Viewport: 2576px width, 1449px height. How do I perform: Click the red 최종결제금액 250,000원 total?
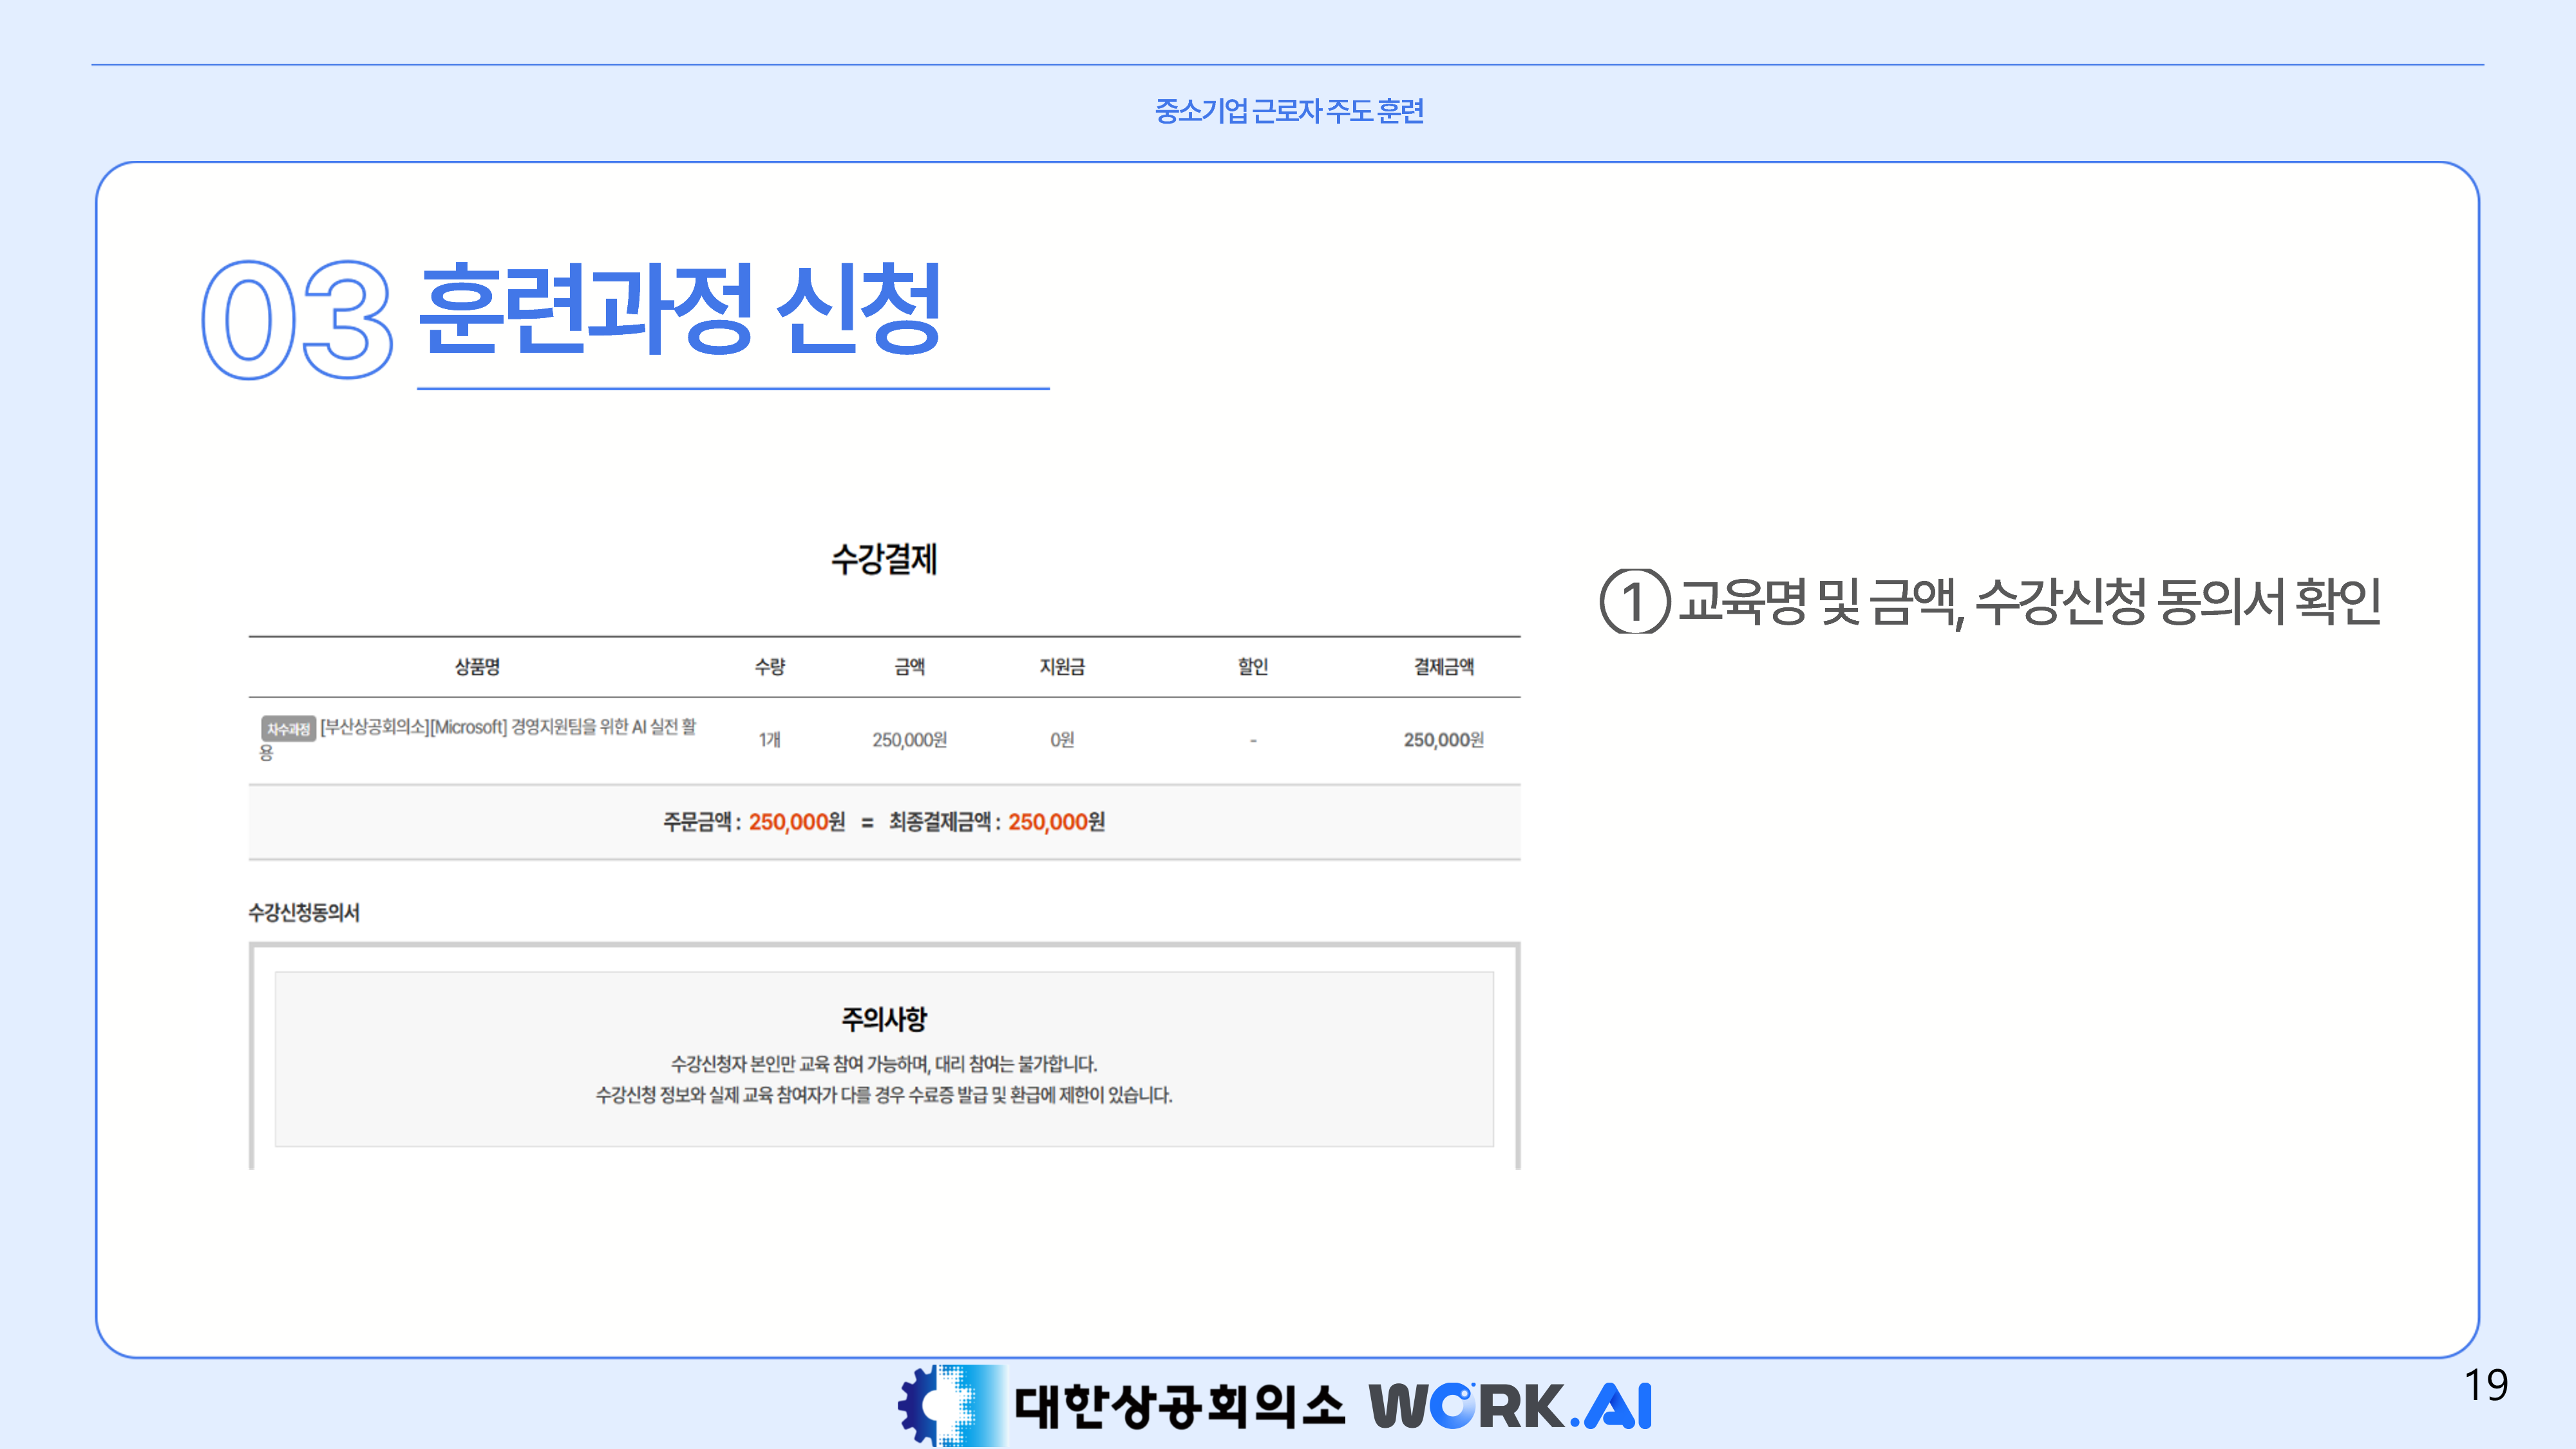click(1056, 822)
